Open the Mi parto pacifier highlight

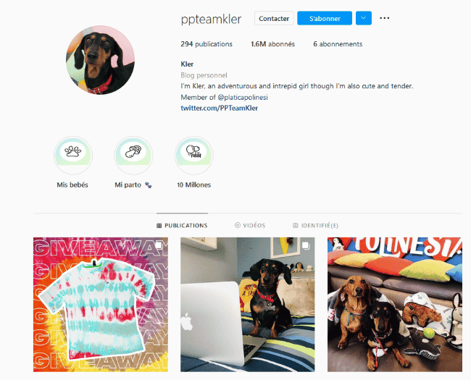tap(133, 155)
